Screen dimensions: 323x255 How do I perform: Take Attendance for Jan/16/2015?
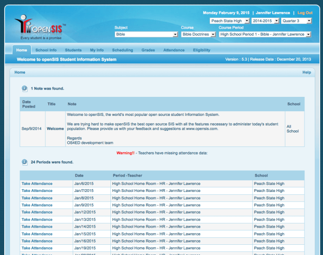pyautogui.click(x=37, y=241)
